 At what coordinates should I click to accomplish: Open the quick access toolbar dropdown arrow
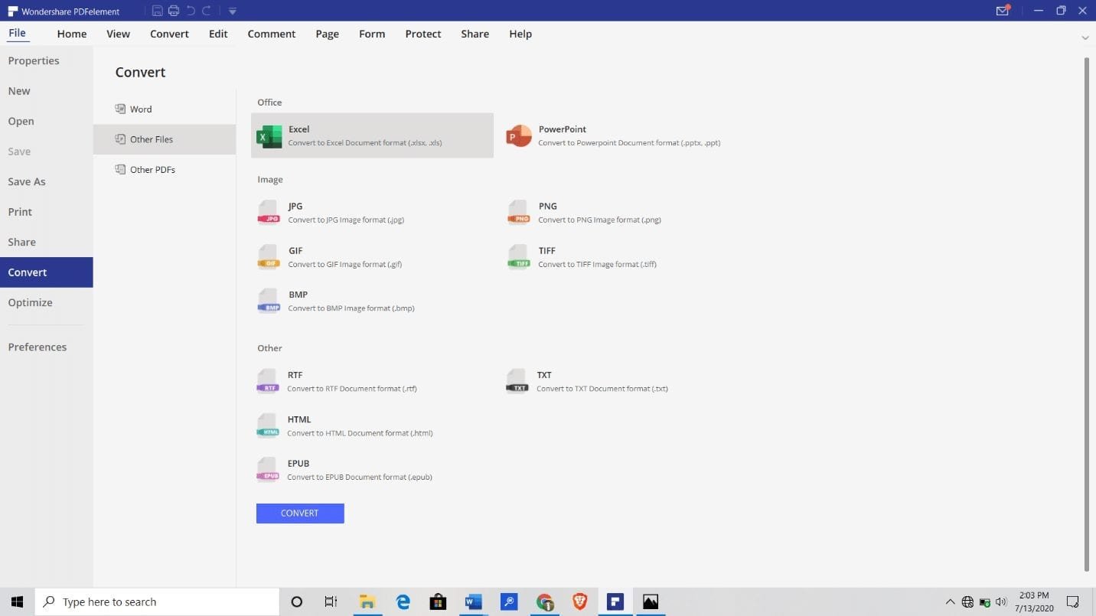click(232, 11)
